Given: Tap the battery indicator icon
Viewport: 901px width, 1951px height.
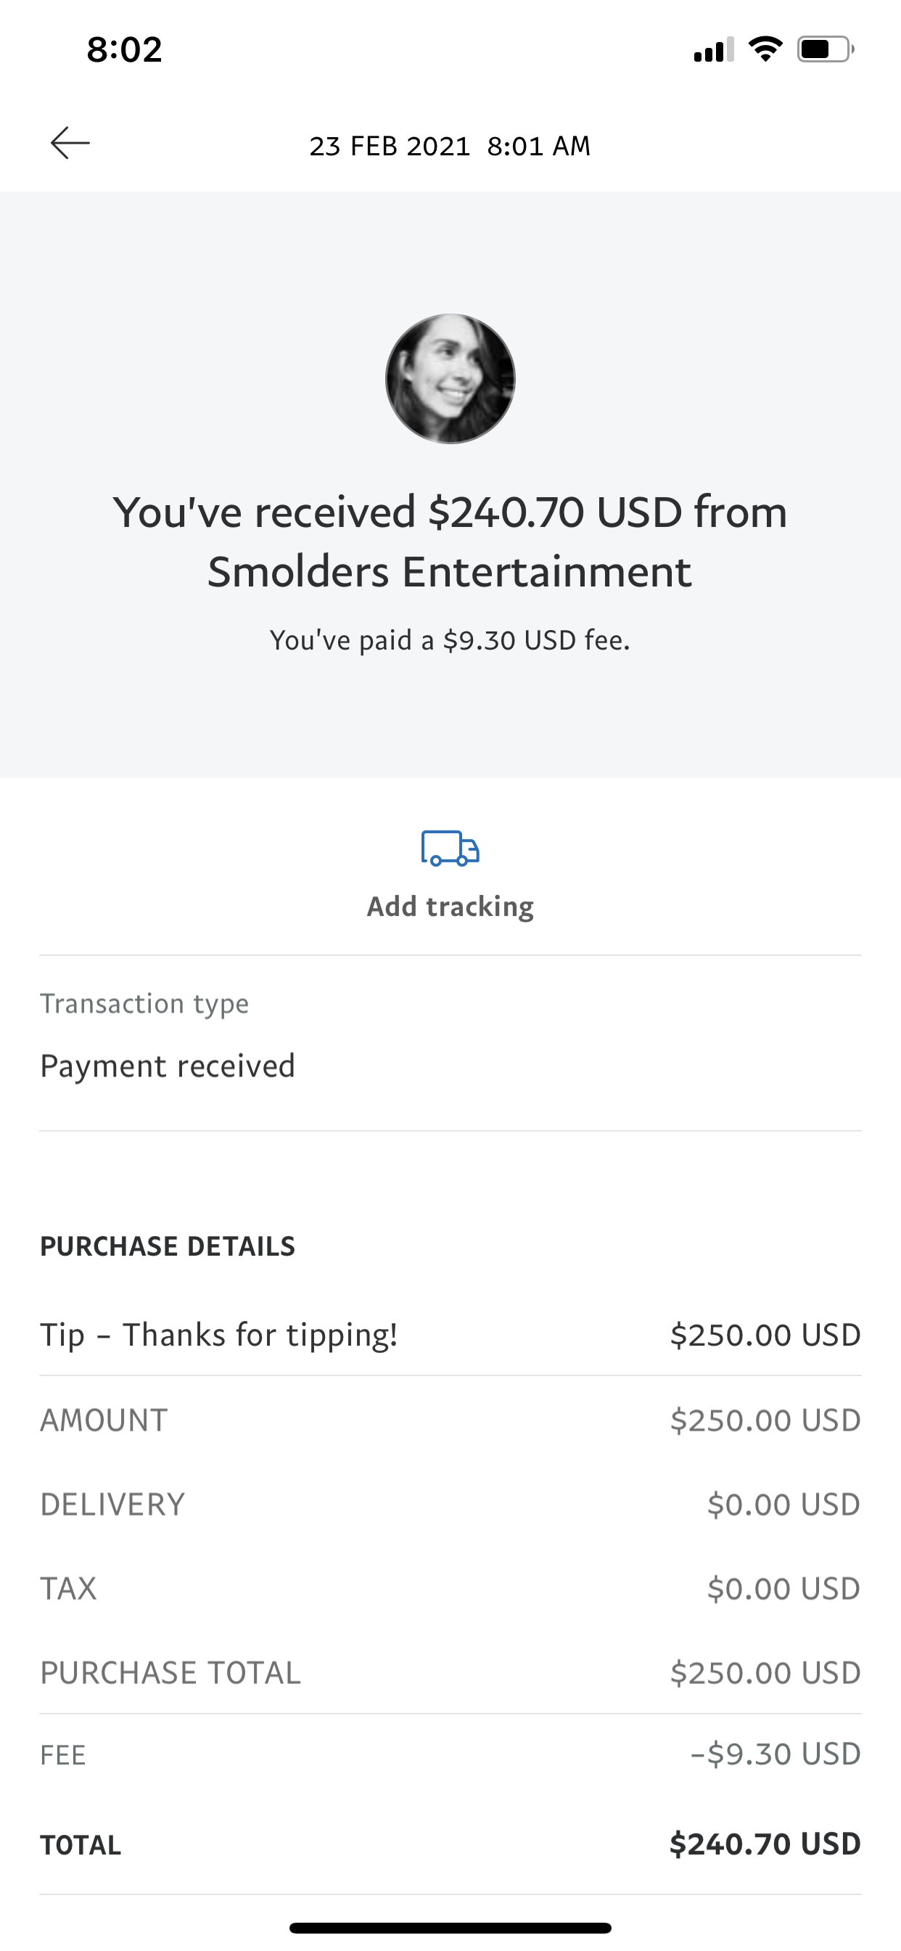Looking at the screenshot, I should click(826, 50).
